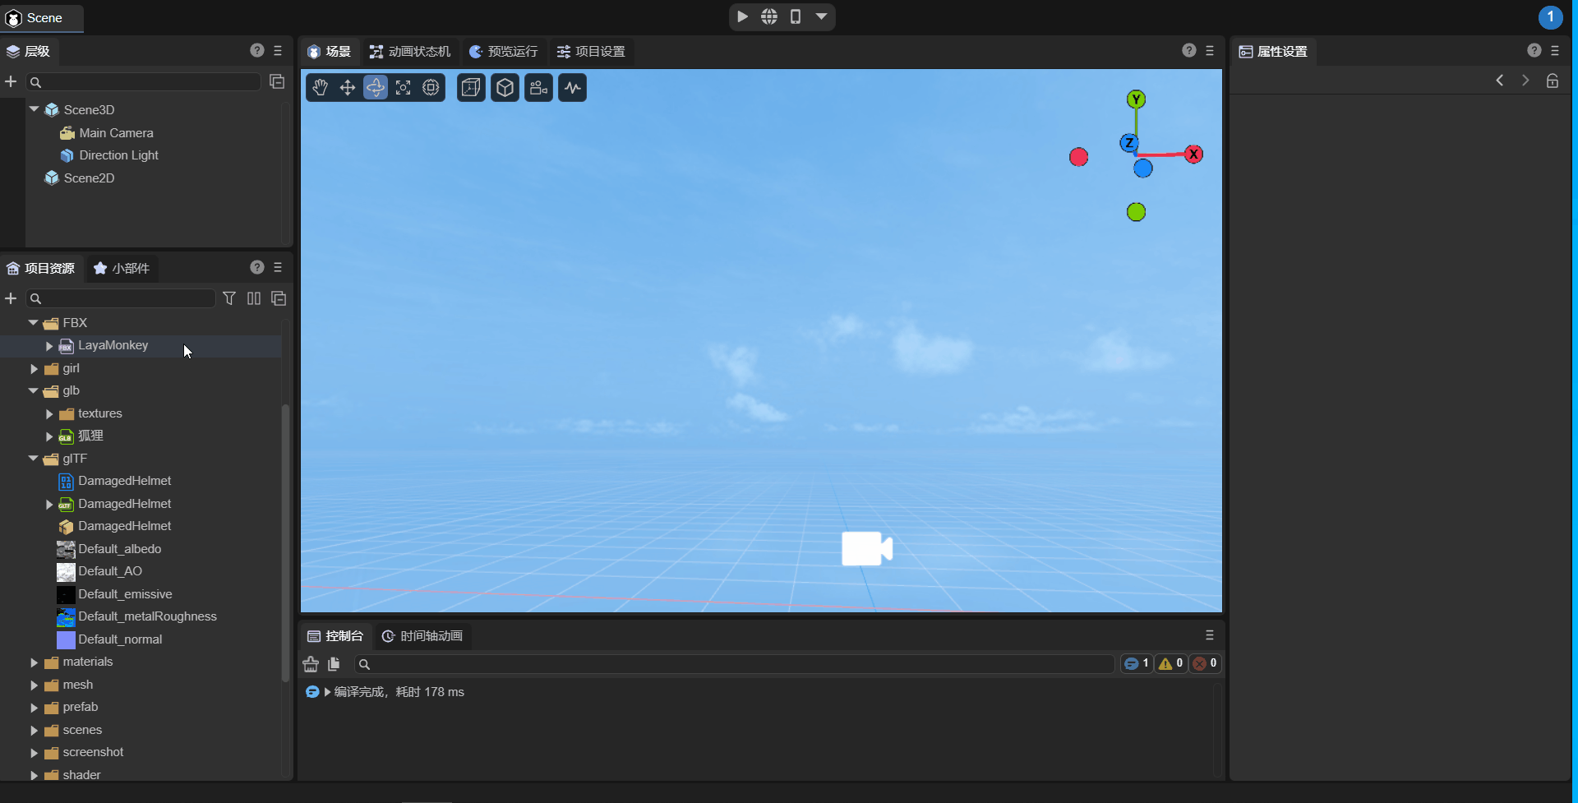Select the Main Camera node
1578x803 pixels.
[116, 133]
